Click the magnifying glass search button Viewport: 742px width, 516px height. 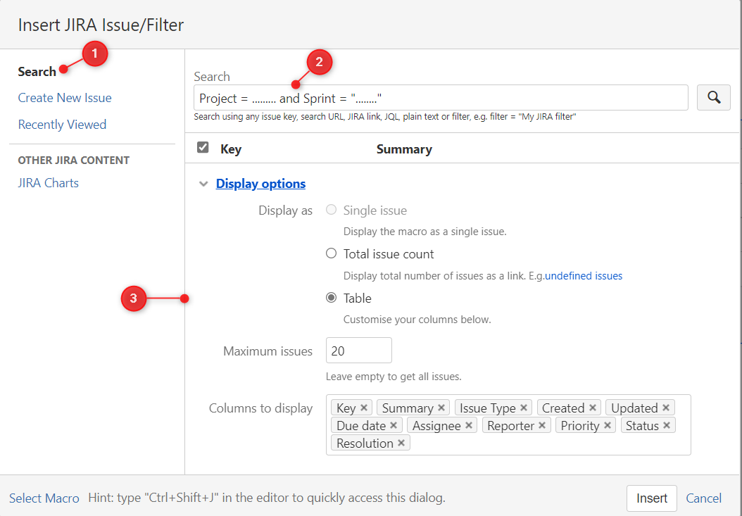[x=714, y=98]
